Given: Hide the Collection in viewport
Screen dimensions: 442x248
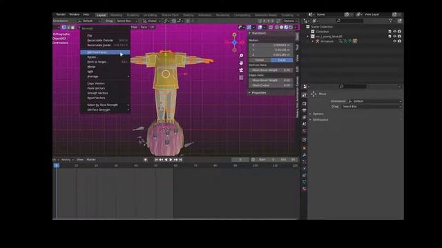Looking at the screenshot, I should (394, 32).
